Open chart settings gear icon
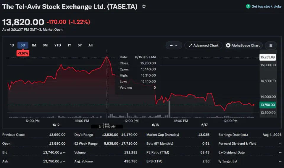284x168 pixels. point(271,45)
